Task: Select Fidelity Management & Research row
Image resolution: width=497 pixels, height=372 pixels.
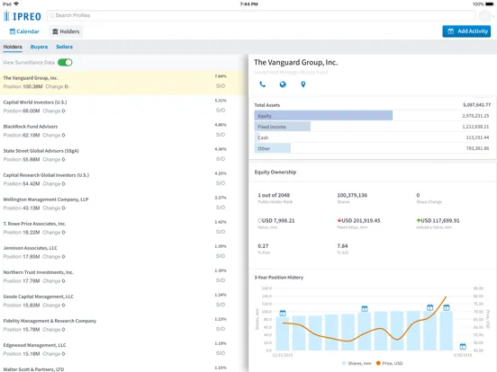Action: coord(123,325)
